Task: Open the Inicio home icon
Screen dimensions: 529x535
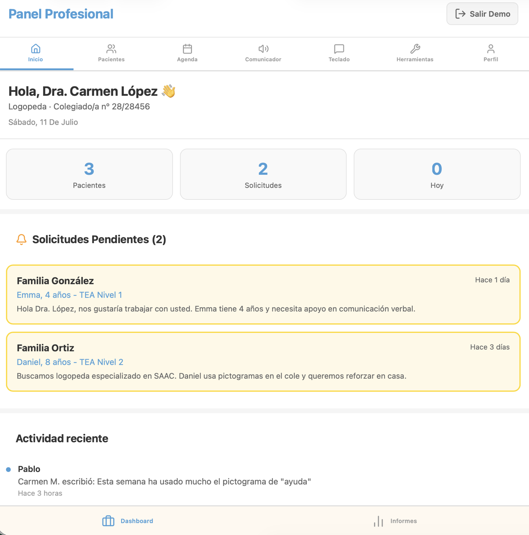Action: [x=36, y=49]
